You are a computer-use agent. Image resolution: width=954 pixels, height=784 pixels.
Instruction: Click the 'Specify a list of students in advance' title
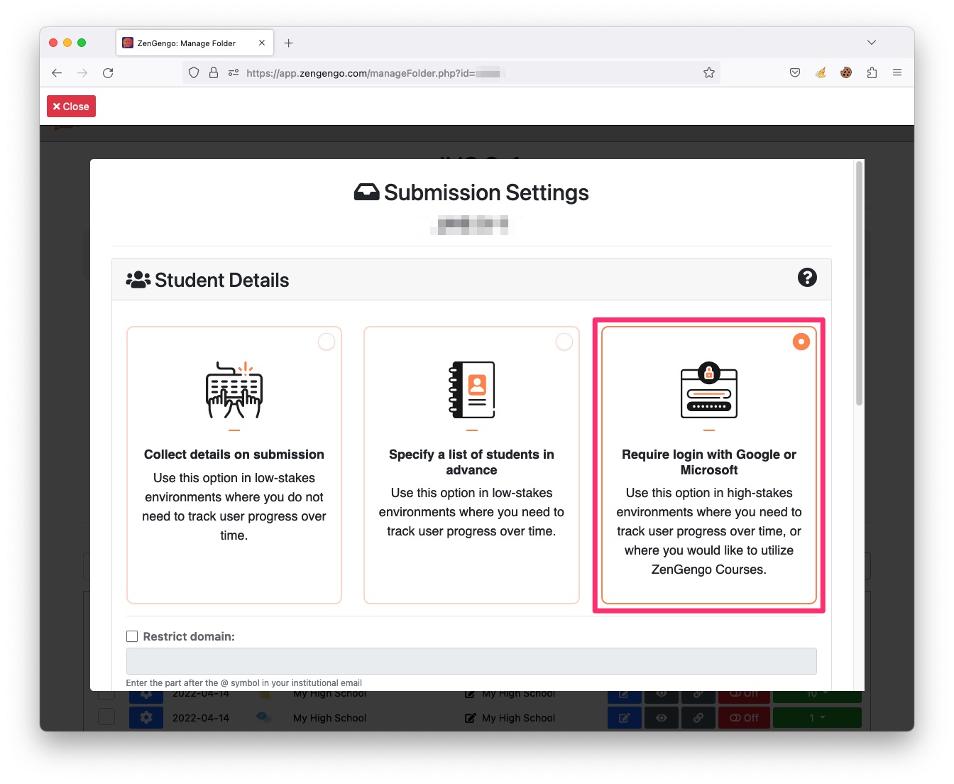coord(471,462)
